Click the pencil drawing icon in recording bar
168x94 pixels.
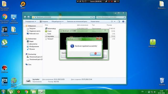coord(106,1)
